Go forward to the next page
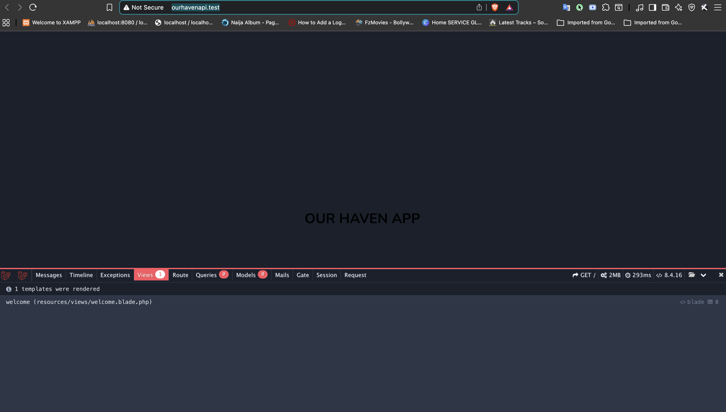The width and height of the screenshot is (726, 412). tap(20, 7)
